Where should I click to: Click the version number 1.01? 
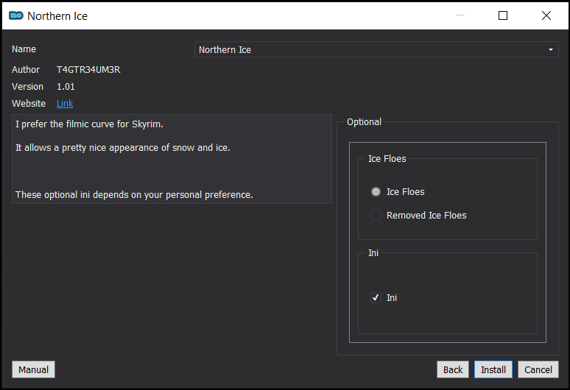click(x=66, y=87)
